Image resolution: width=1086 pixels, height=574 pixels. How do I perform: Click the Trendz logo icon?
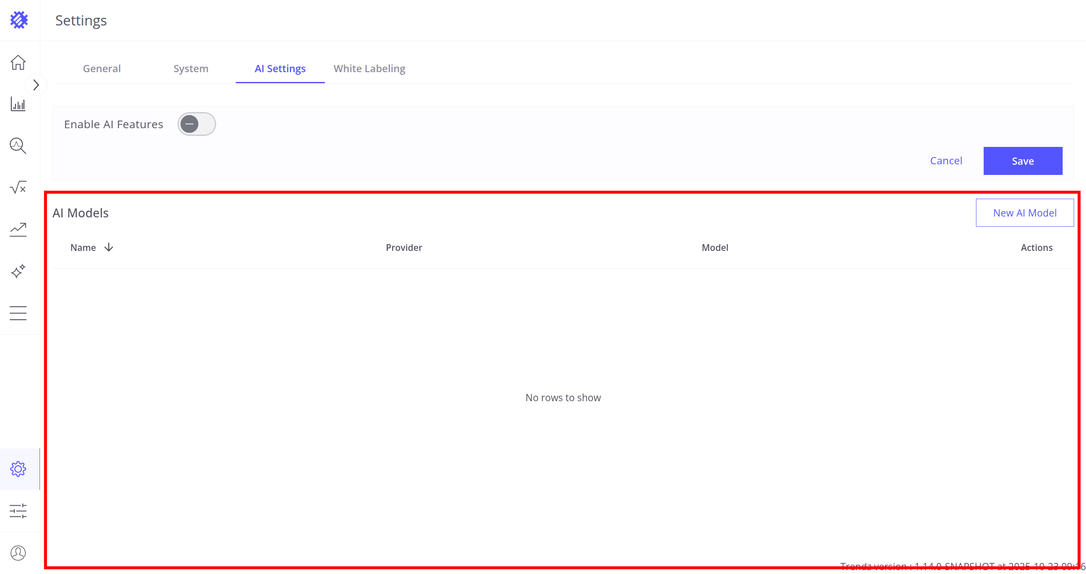coord(19,20)
